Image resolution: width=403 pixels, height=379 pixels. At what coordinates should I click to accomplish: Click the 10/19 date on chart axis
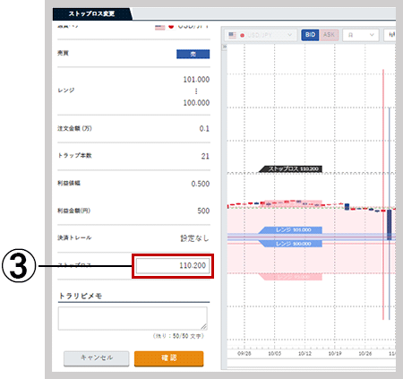pos(335,354)
